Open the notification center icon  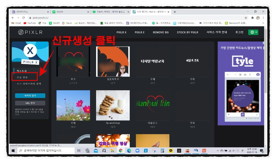[x=262, y=150]
